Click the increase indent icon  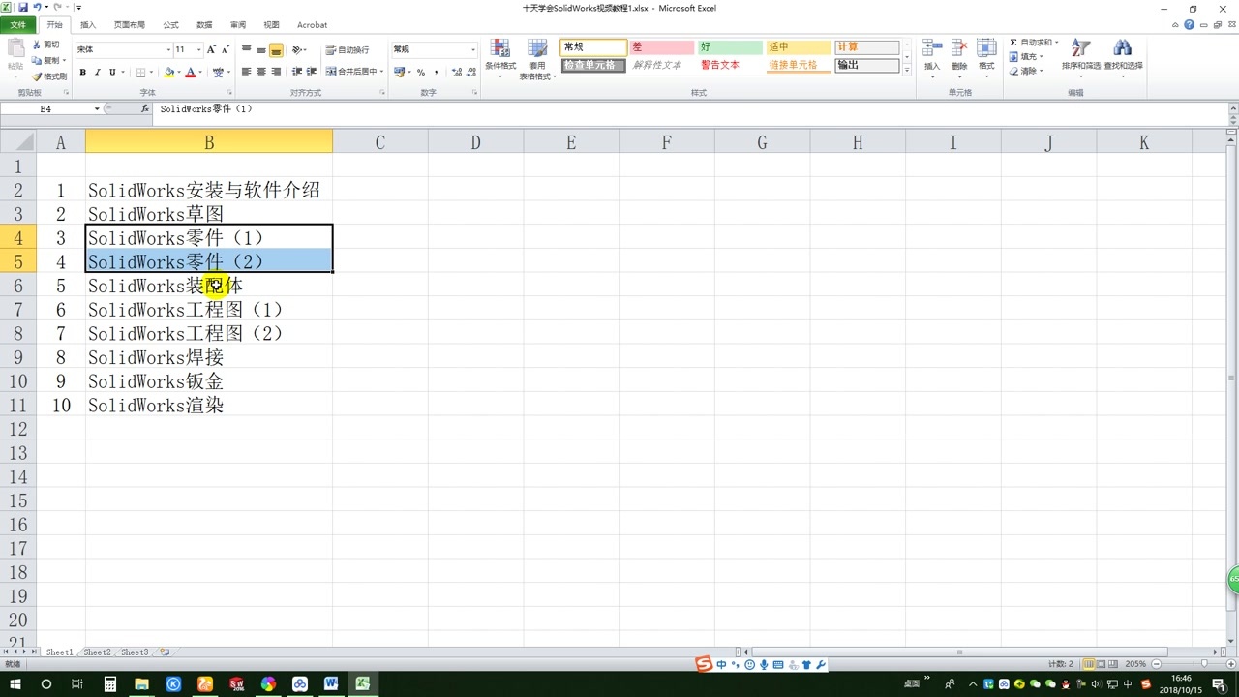312,72
